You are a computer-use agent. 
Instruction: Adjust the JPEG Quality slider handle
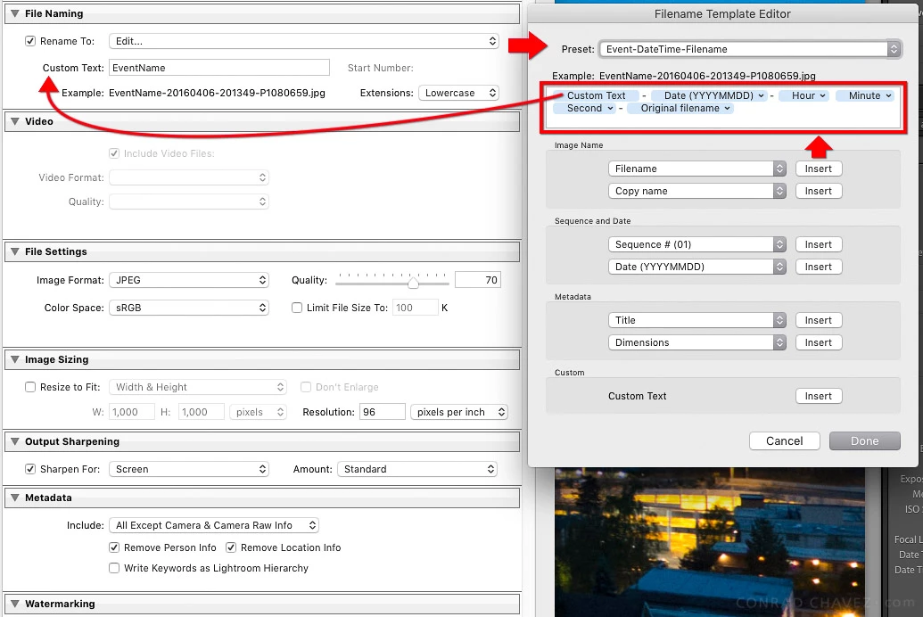pos(413,284)
